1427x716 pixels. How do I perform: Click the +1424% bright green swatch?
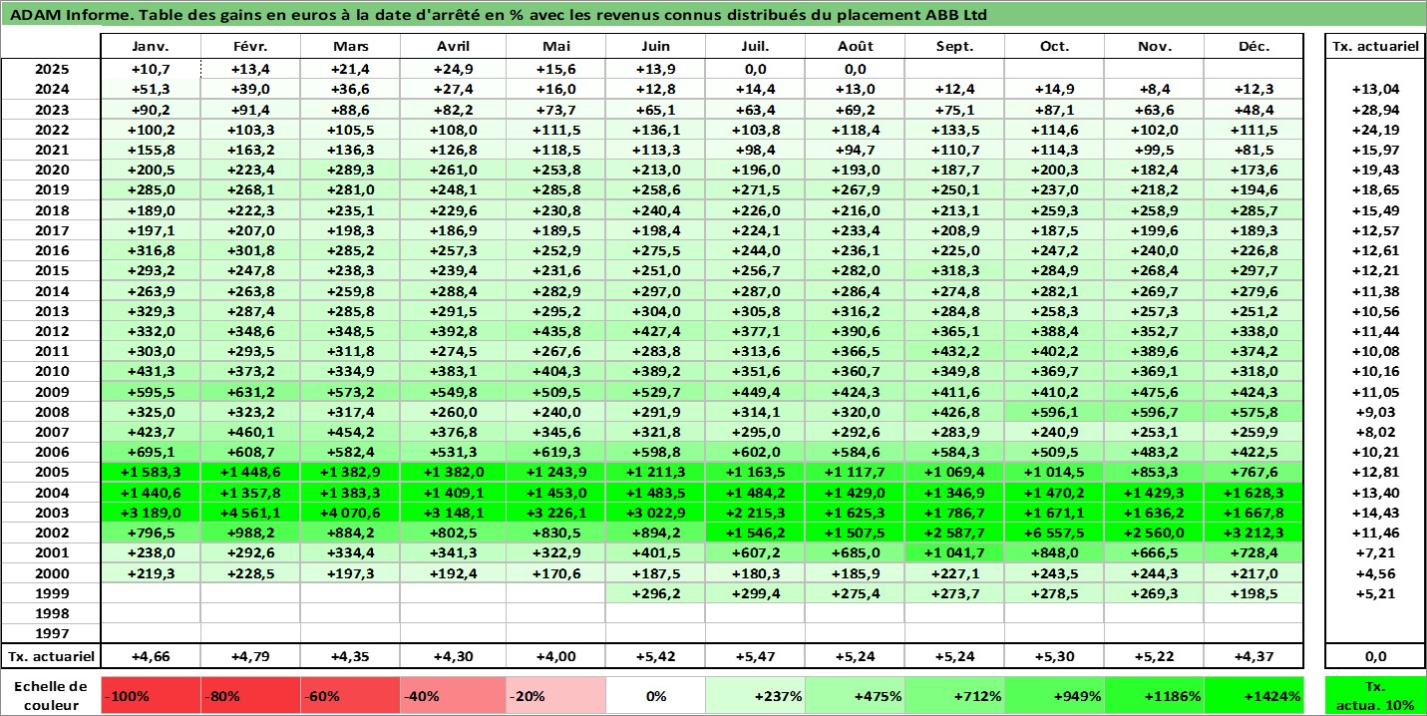[1253, 695]
